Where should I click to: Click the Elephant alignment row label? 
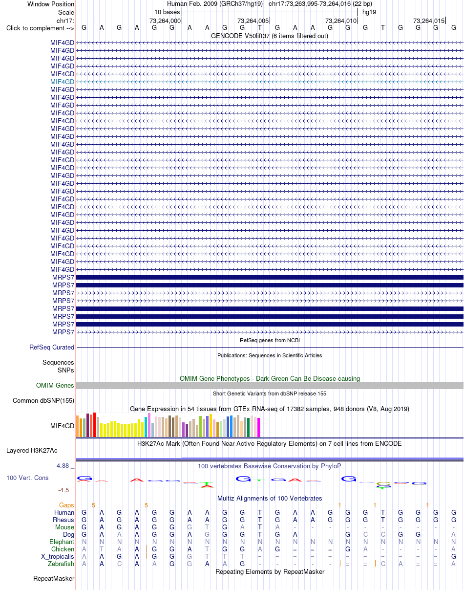[x=62, y=542]
